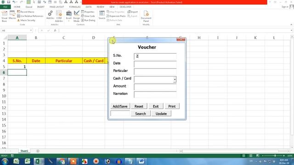Click Import XML data
294x165 pixels.
[132, 12]
